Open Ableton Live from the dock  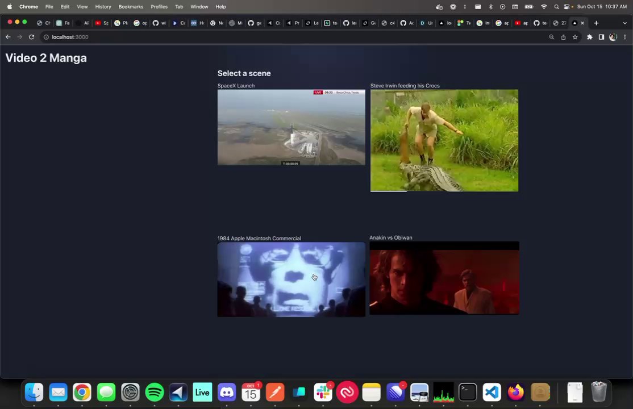pos(202,392)
